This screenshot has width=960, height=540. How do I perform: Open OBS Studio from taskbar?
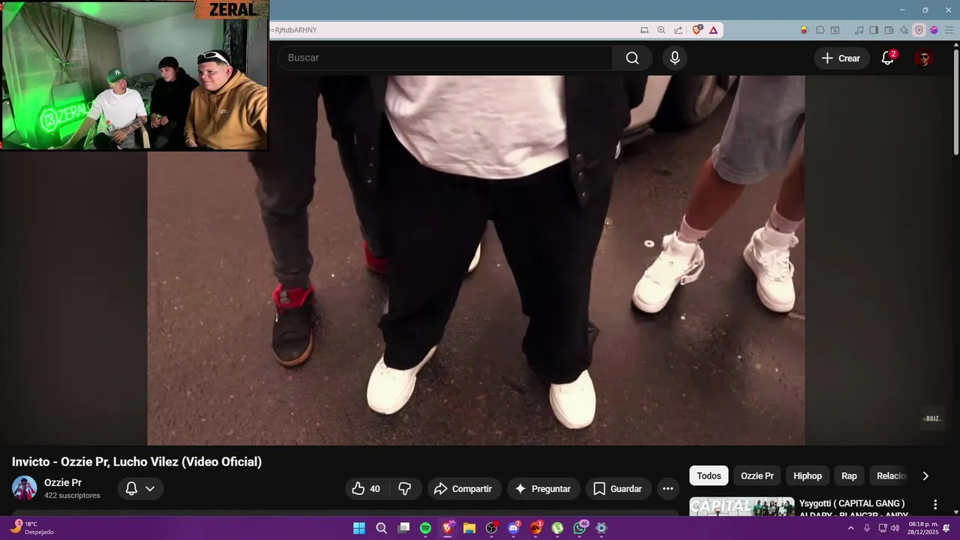[x=491, y=528]
